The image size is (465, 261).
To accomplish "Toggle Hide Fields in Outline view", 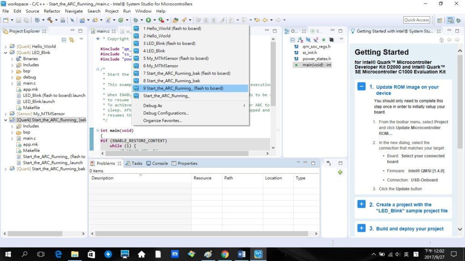I will click(308, 40).
